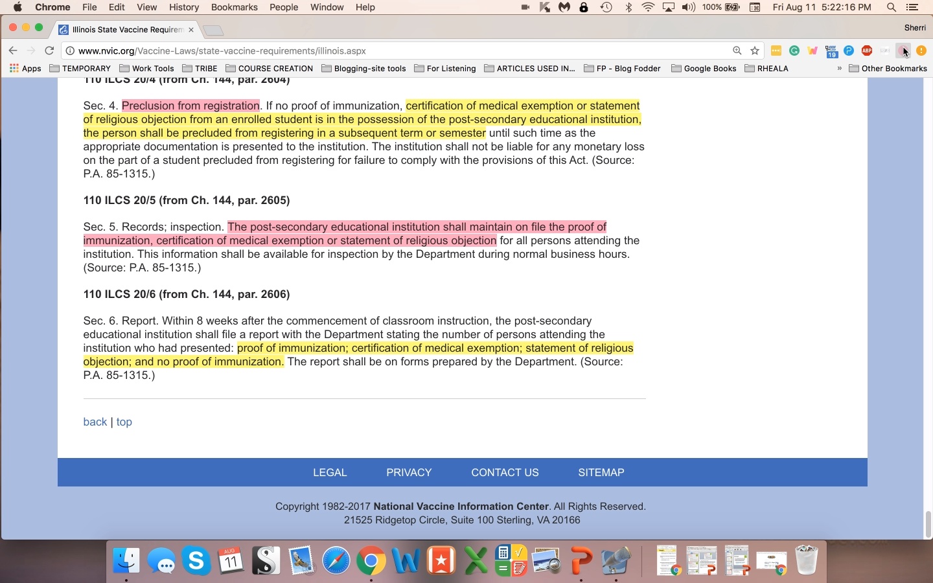Image resolution: width=933 pixels, height=583 pixels.
Task: Open the first minimized Chrome document in the Dock
Action: pyautogui.click(x=667, y=560)
